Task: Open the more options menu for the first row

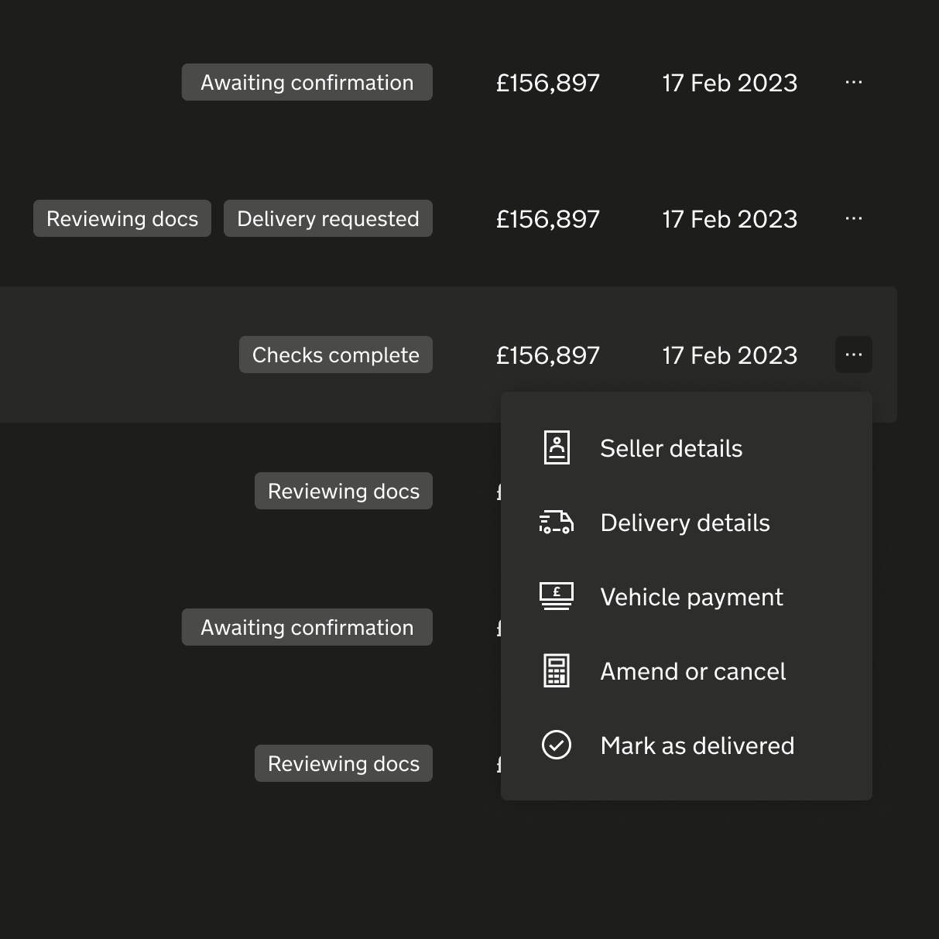Action: [854, 82]
